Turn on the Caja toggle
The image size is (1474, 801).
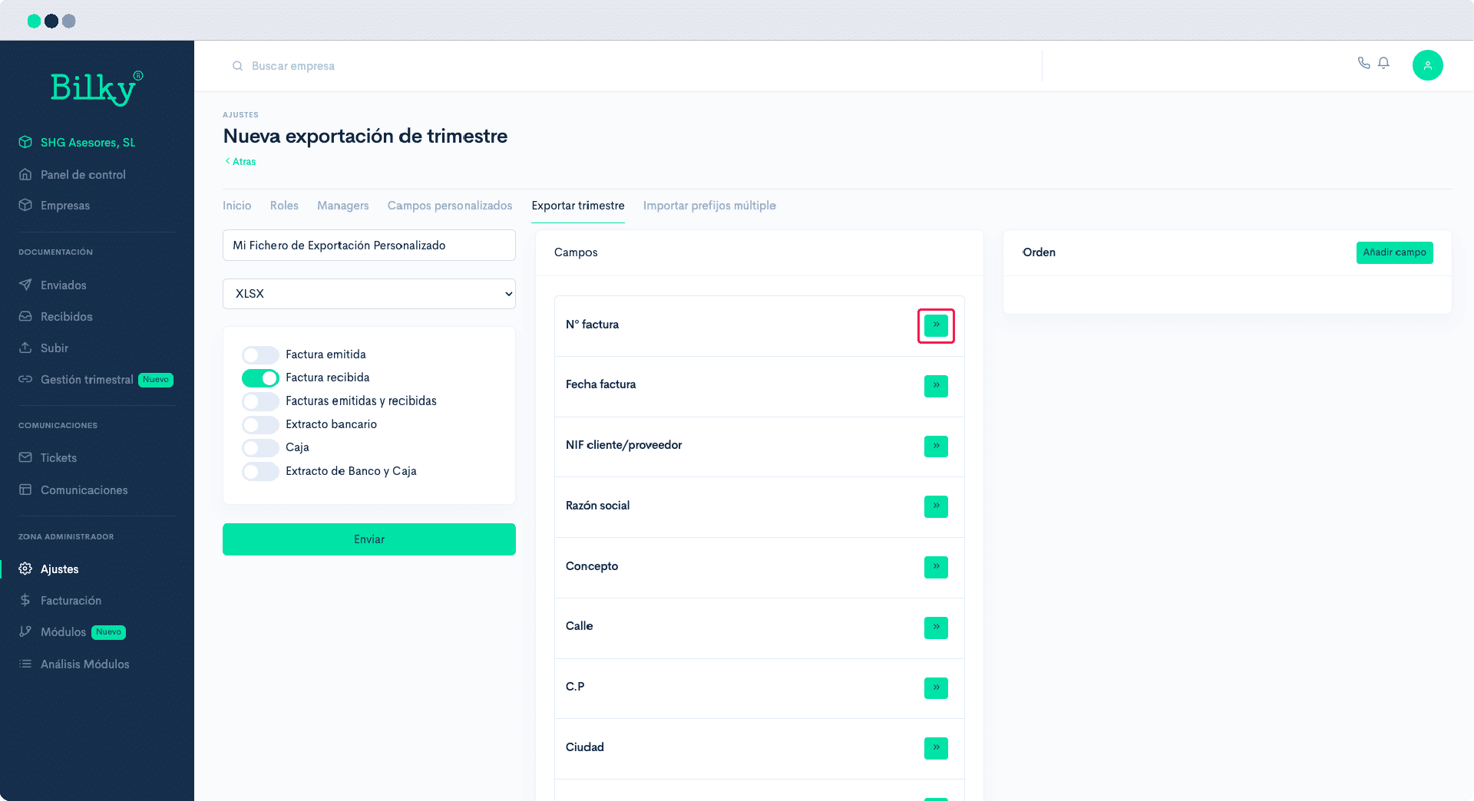tap(260, 447)
